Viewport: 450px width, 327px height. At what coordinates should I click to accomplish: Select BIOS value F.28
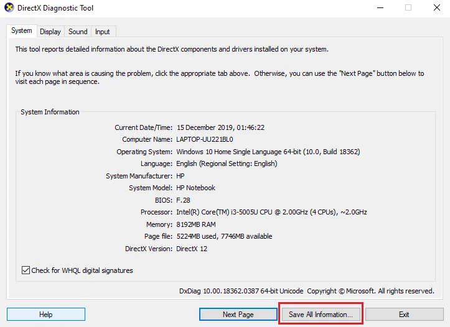183,200
